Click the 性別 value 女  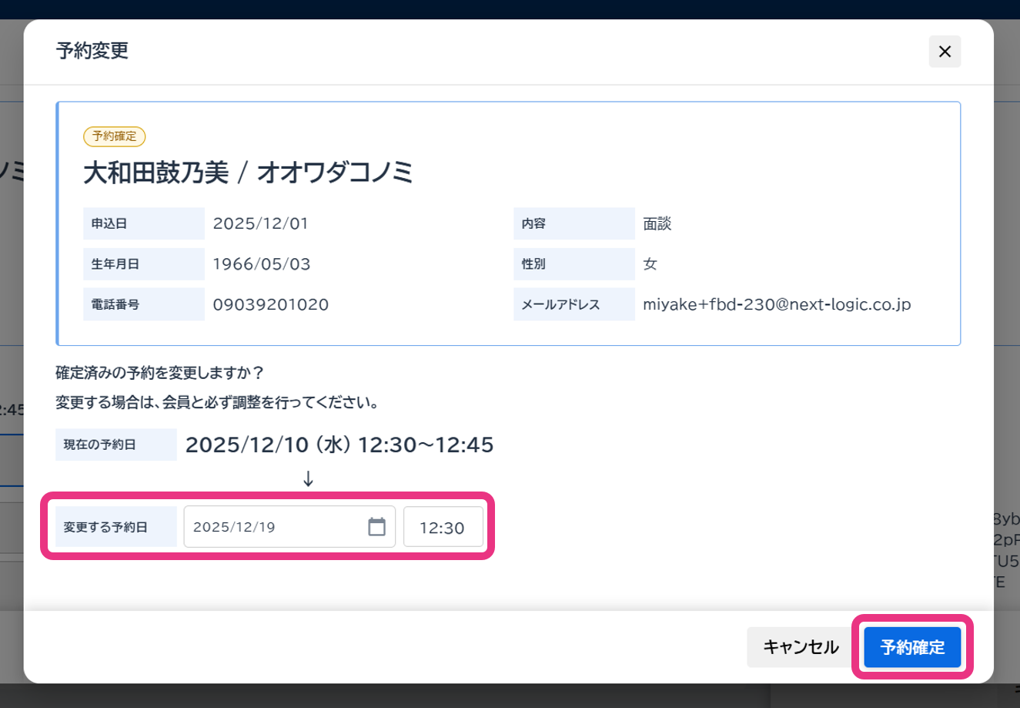(650, 264)
